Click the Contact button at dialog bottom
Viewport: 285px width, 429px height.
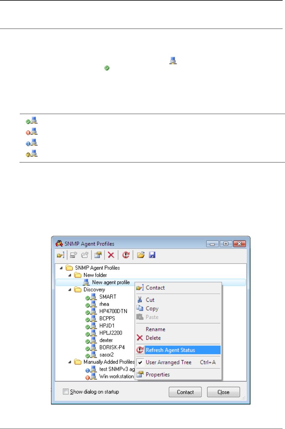click(x=185, y=392)
